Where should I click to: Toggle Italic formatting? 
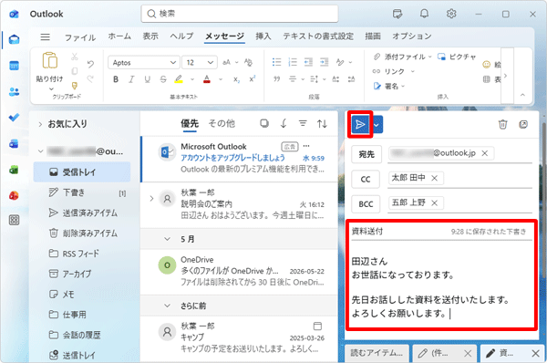(131, 79)
